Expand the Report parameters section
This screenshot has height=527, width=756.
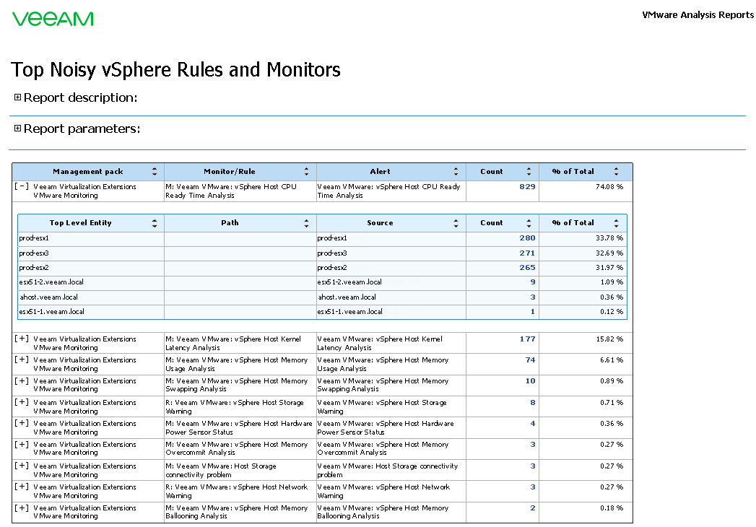(17, 129)
